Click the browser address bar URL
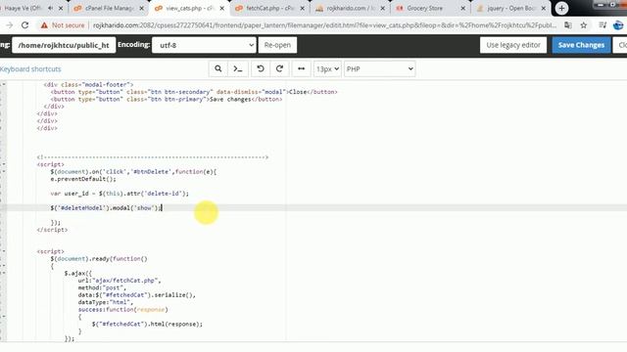This screenshot has height=352, width=627. click(324, 25)
